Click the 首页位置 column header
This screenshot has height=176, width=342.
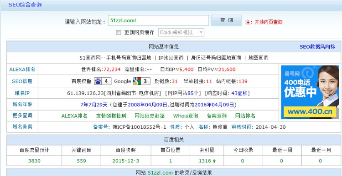point(171,150)
